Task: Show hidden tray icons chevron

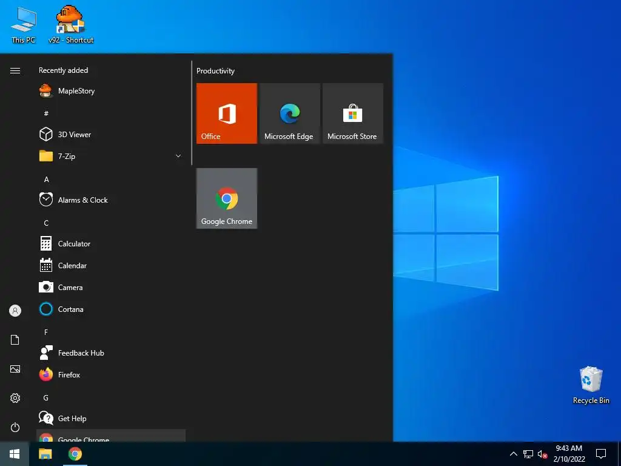Action: click(513, 454)
